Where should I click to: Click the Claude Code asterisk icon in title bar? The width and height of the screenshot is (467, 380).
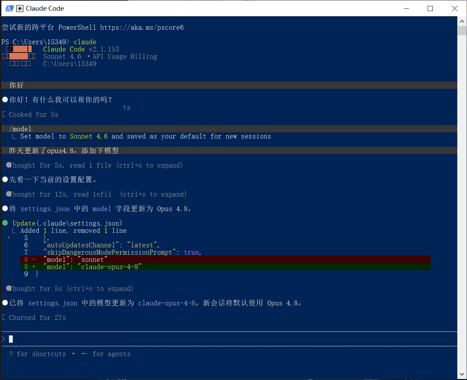click(20, 8)
